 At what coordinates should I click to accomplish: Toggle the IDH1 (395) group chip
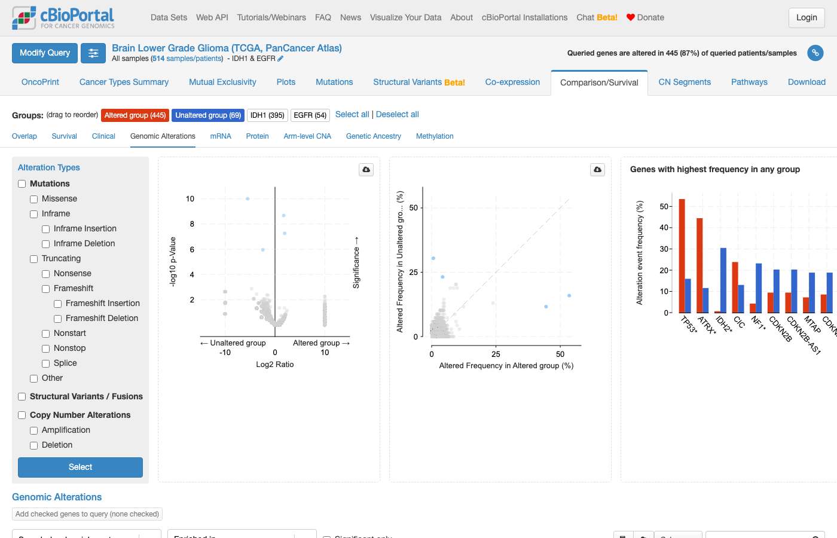tap(267, 115)
